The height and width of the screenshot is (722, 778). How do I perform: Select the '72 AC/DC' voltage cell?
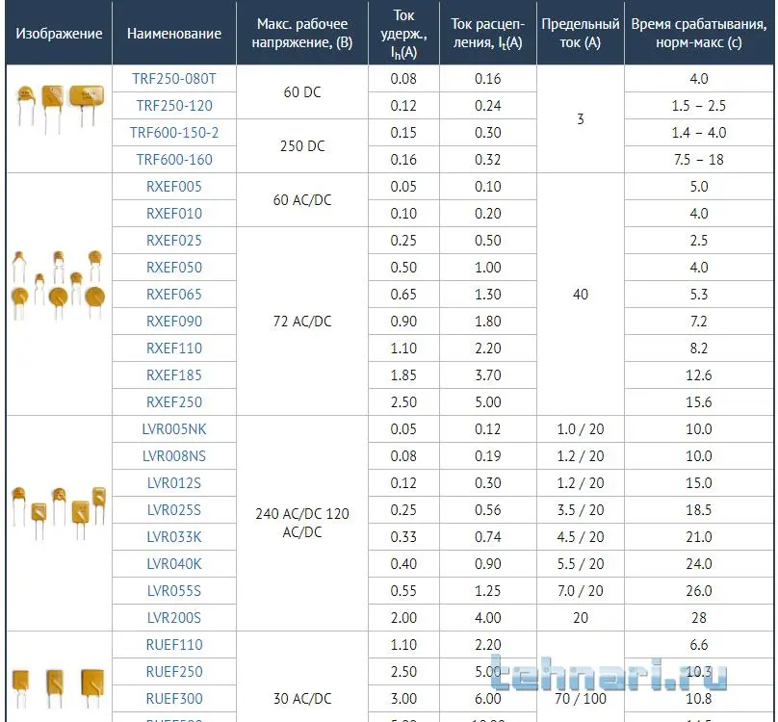(x=302, y=322)
